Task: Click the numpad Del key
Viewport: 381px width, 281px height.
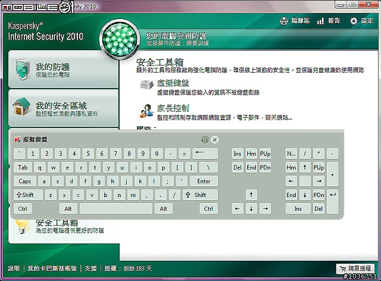Action: click(318, 208)
